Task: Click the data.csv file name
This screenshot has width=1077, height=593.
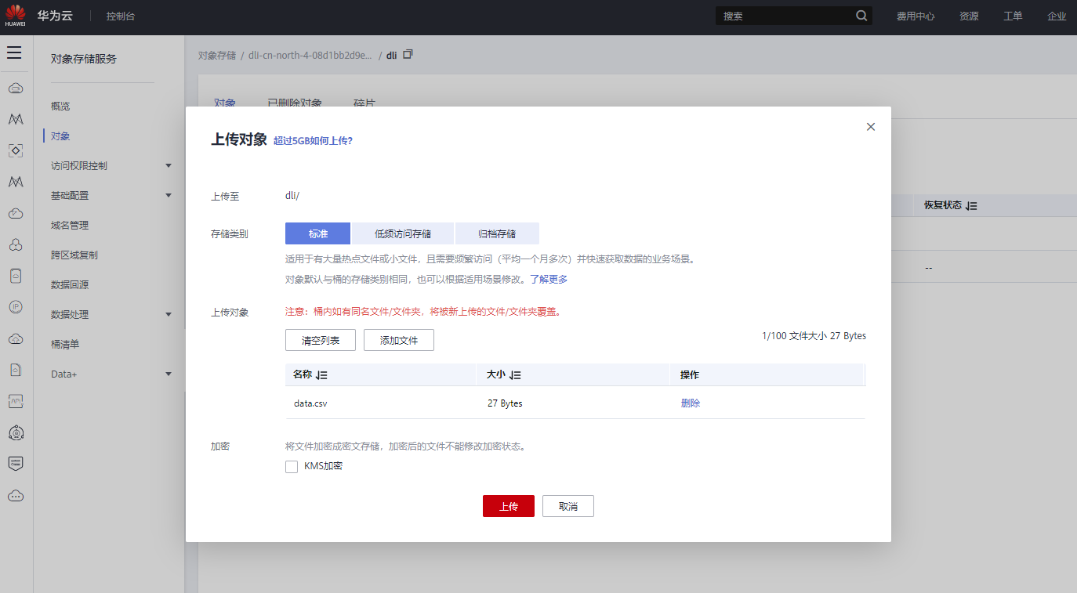Action: click(310, 403)
